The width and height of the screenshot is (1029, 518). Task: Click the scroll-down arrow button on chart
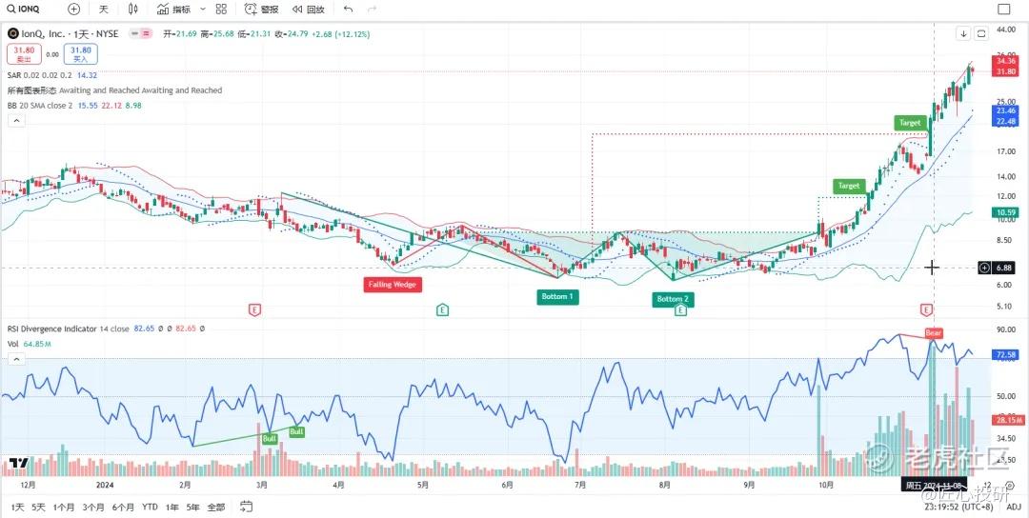tap(963, 32)
